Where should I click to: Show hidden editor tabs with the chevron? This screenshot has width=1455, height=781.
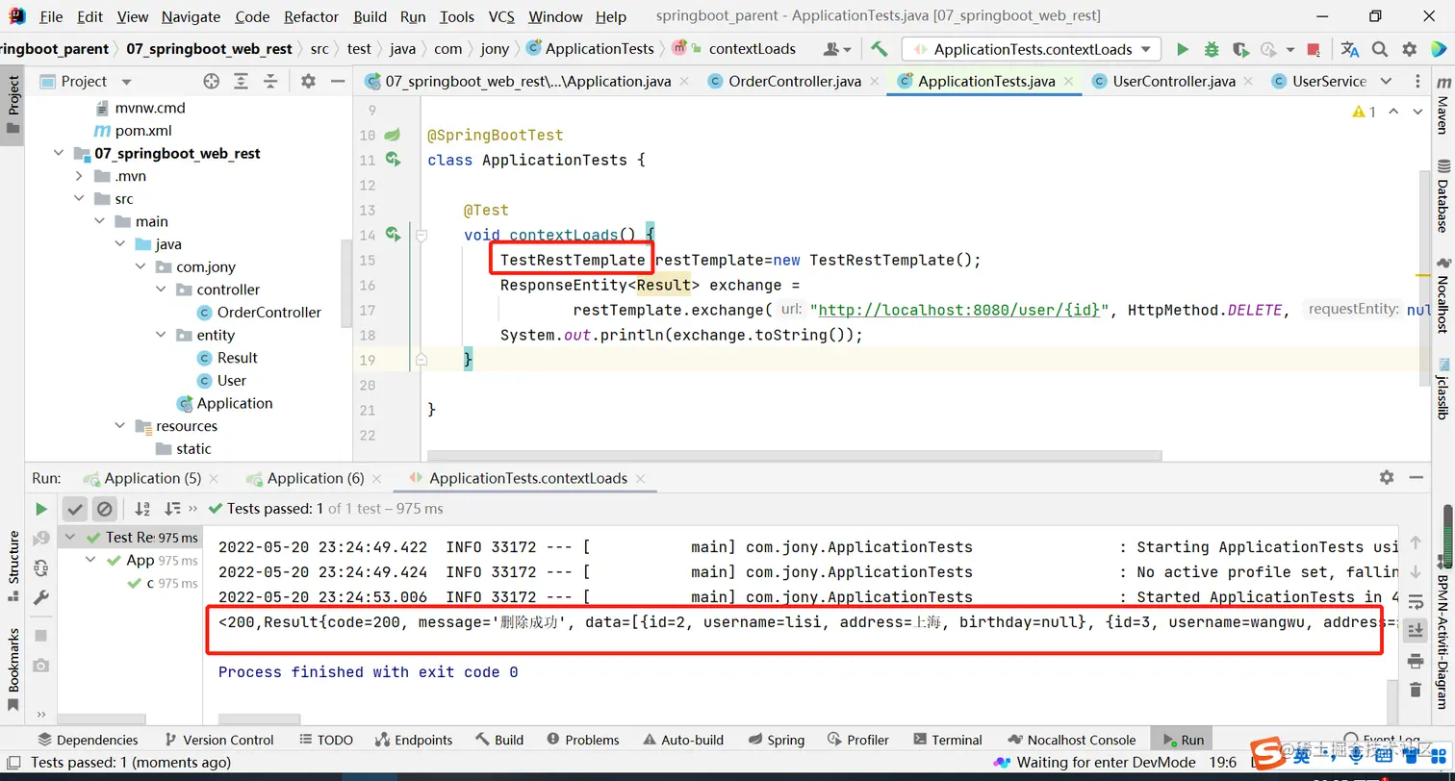tap(1386, 81)
